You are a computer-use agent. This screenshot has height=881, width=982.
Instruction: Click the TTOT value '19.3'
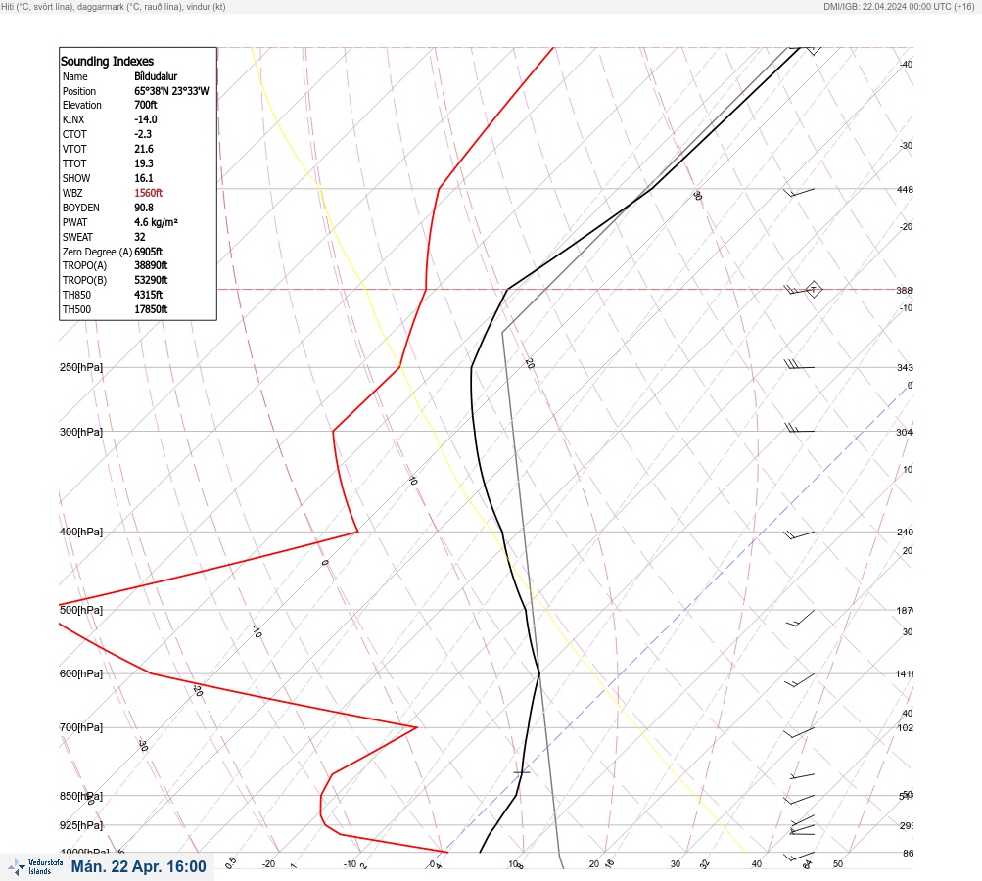(144, 163)
